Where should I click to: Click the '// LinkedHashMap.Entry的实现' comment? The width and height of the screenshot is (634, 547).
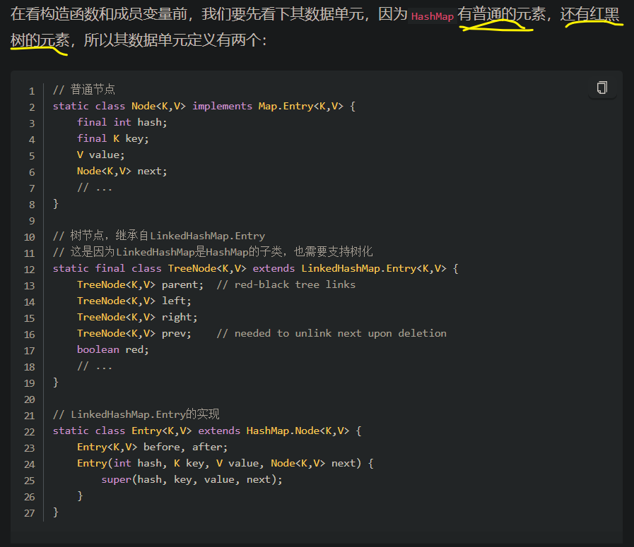pyautogui.click(x=136, y=414)
